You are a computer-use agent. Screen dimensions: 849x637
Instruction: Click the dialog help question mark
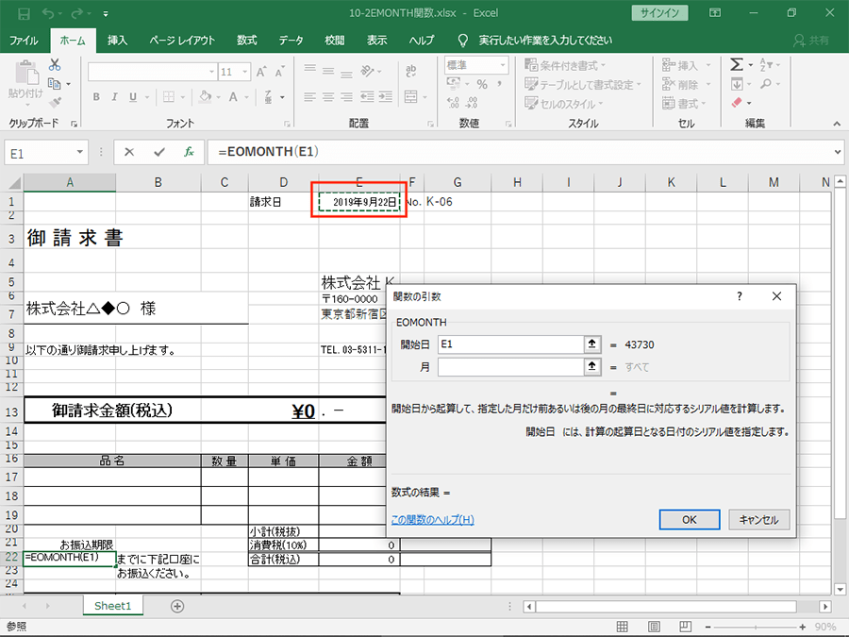(x=739, y=296)
